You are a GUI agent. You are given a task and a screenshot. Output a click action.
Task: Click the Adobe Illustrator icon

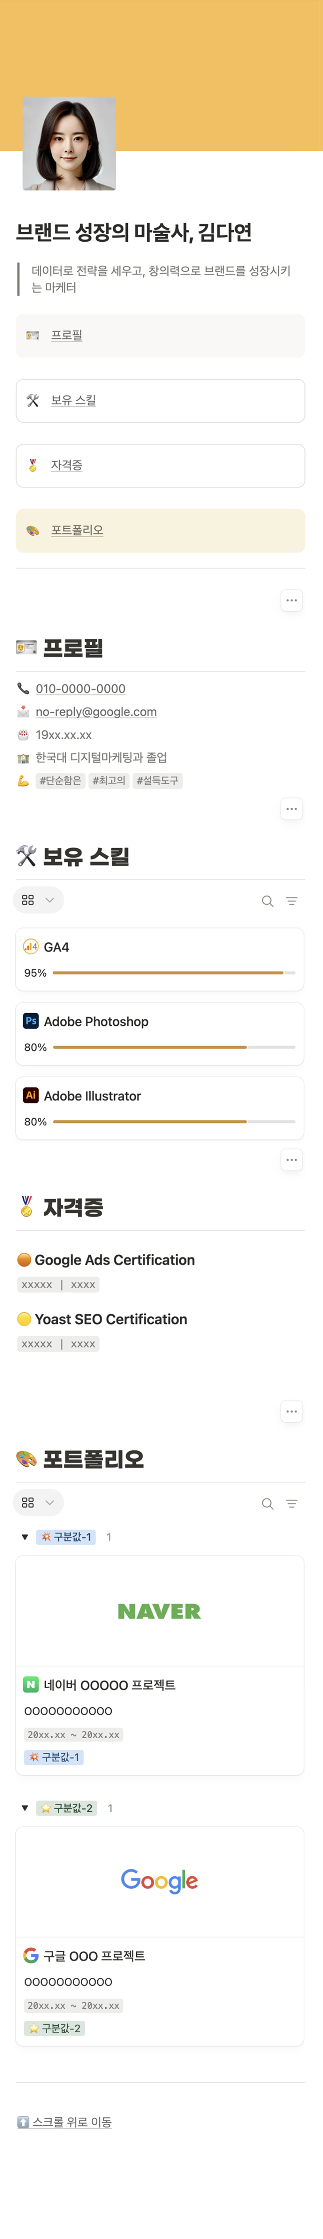[31, 1096]
